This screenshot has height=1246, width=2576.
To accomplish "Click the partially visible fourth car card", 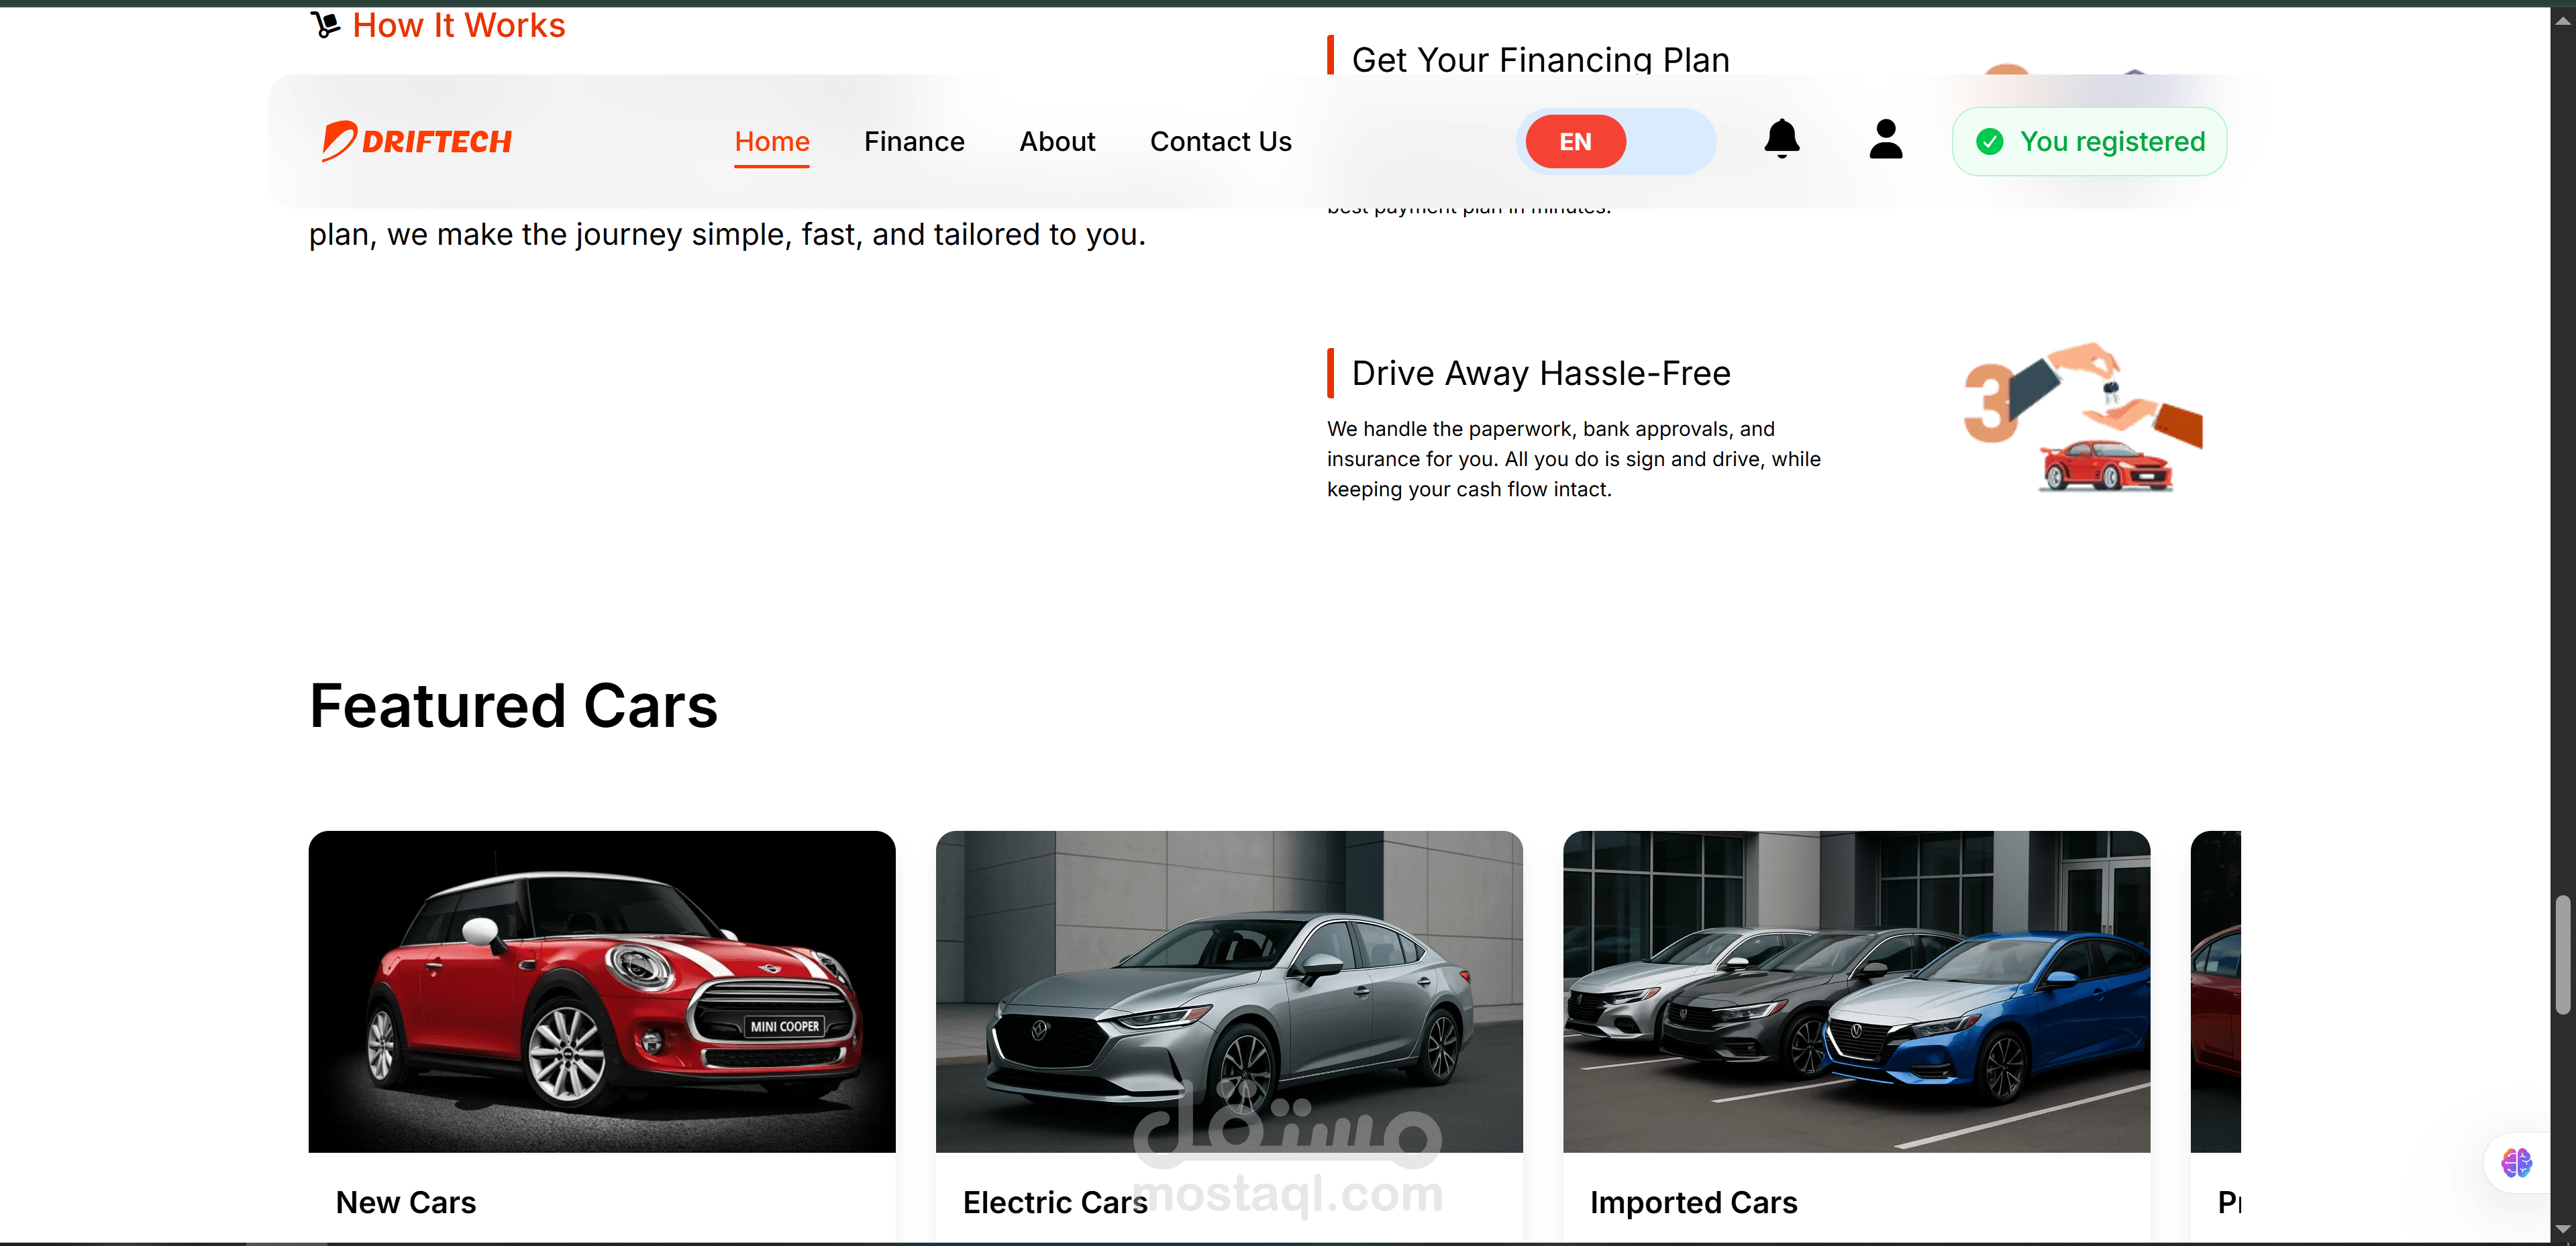I will [2215, 990].
